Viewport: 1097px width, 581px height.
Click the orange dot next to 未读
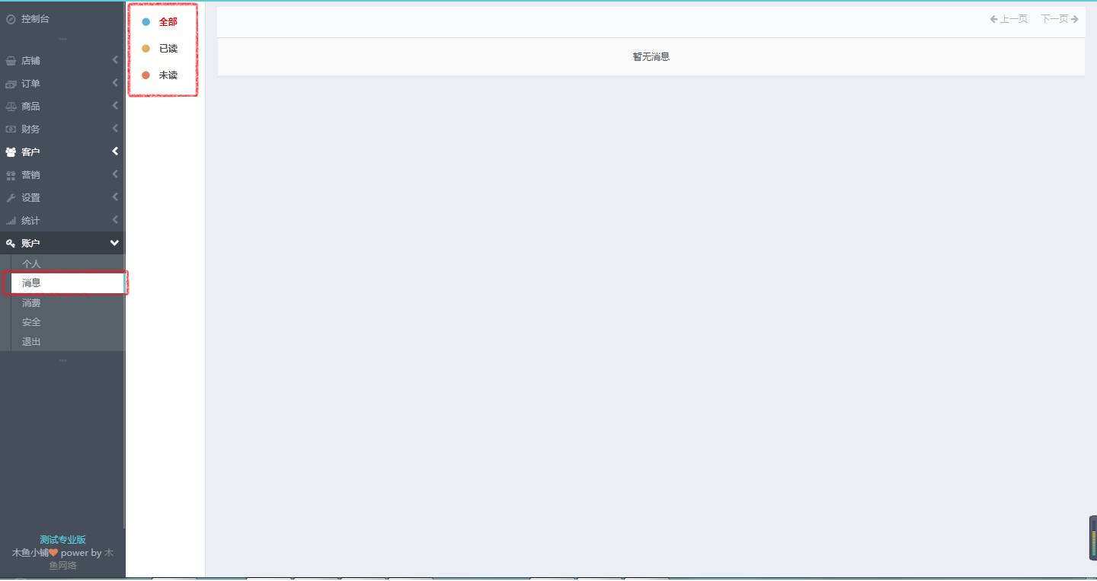146,75
